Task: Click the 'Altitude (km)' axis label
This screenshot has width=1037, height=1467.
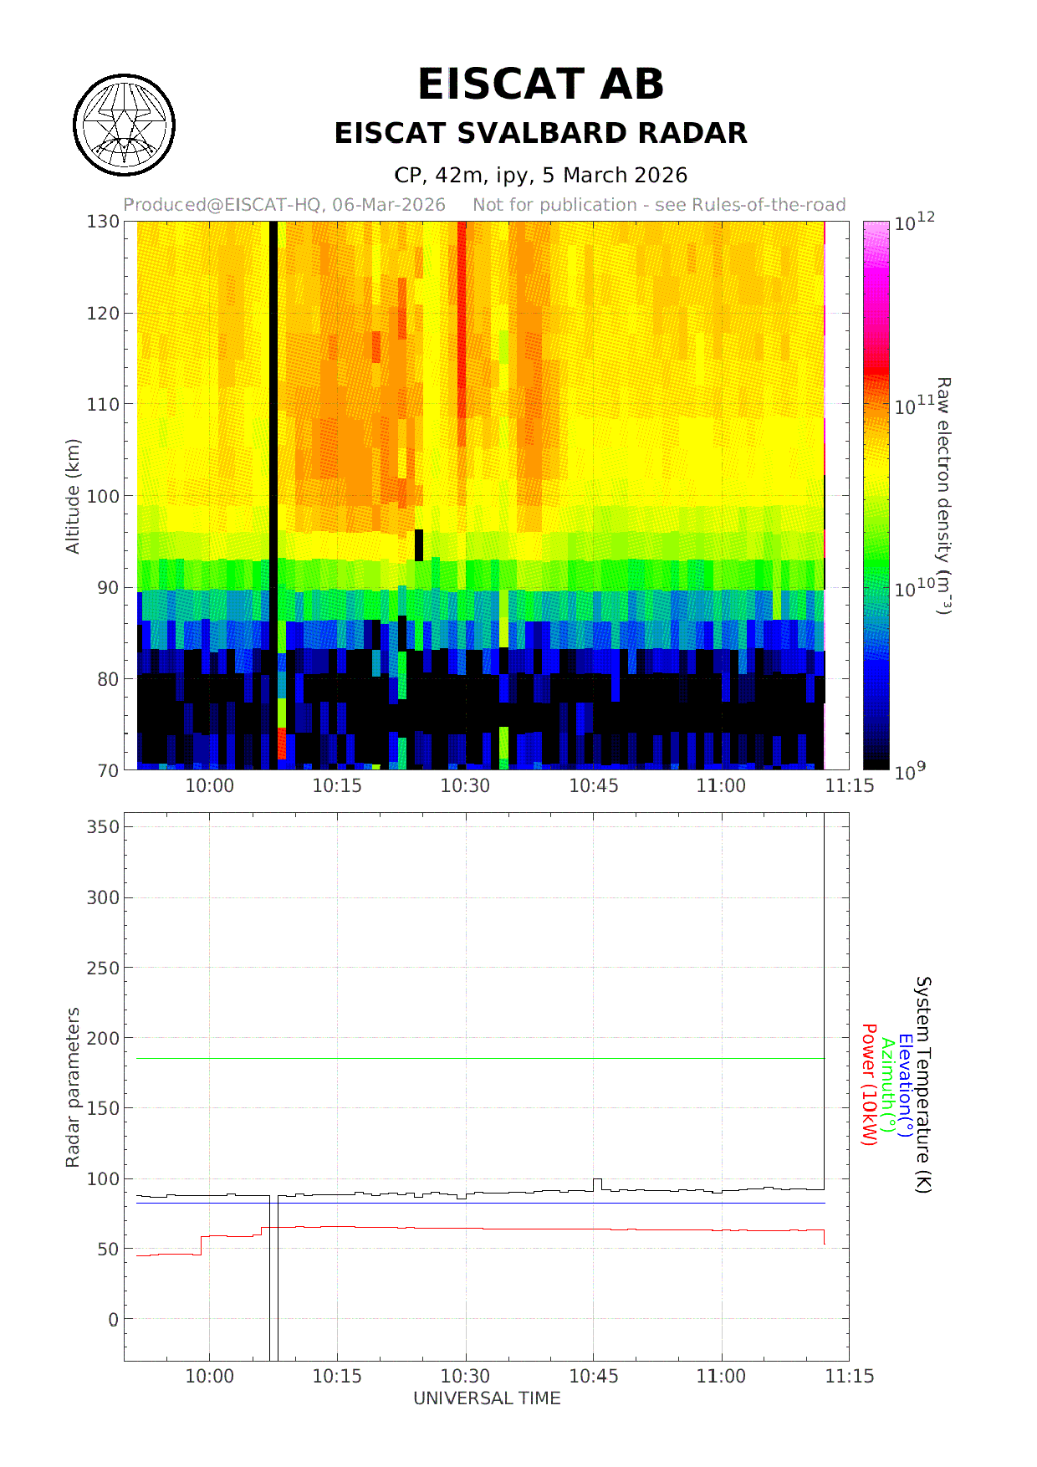Action: click(x=73, y=495)
